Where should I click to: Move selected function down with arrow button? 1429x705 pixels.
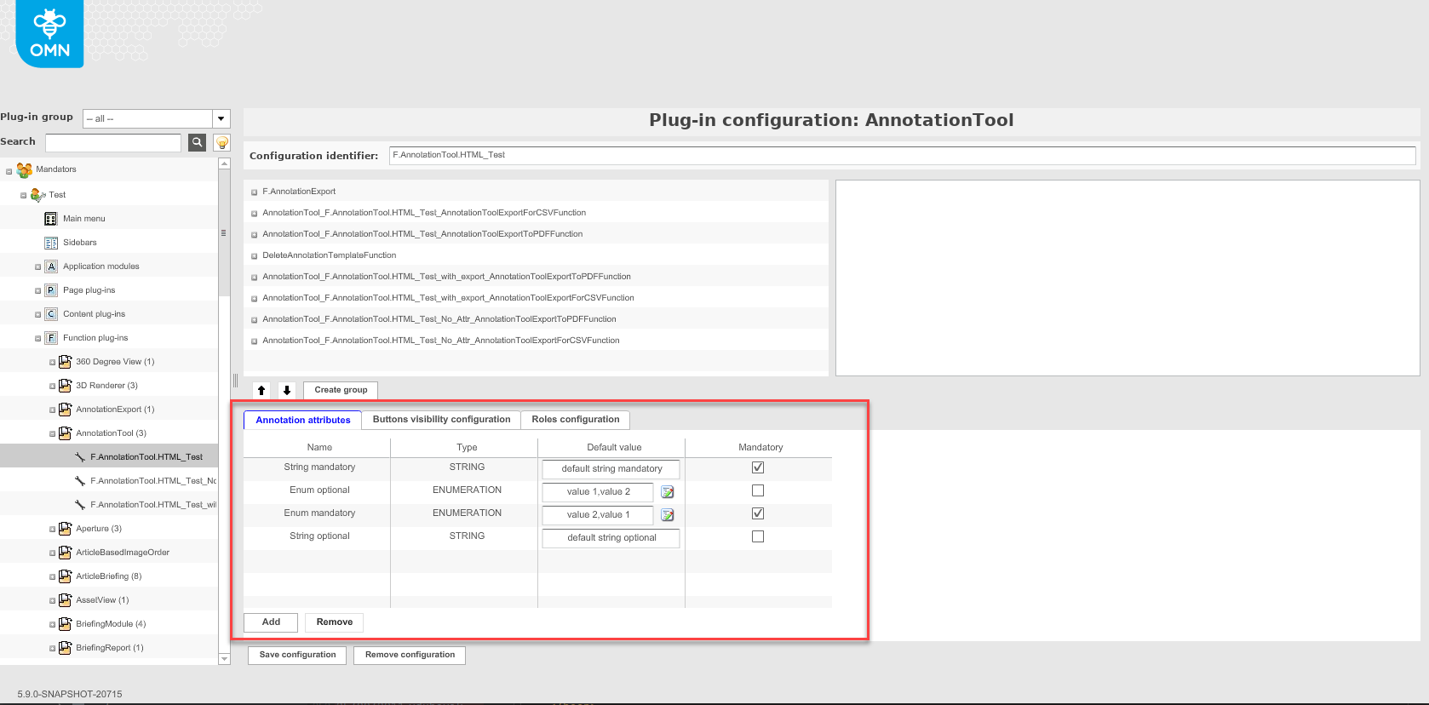click(x=287, y=390)
